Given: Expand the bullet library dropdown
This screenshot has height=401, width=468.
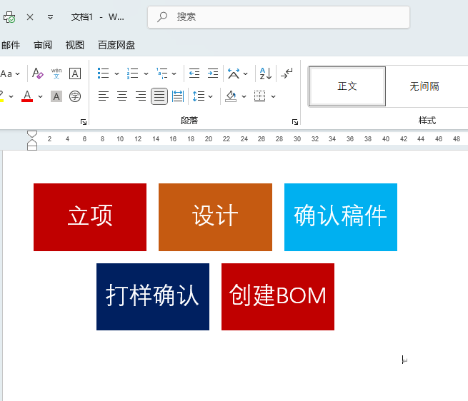Looking at the screenshot, I should tap(116, 73).
